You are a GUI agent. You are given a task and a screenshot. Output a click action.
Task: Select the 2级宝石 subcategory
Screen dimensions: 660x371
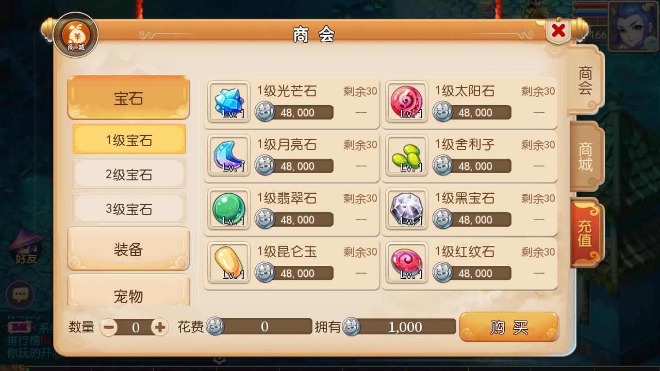(129, 174)
